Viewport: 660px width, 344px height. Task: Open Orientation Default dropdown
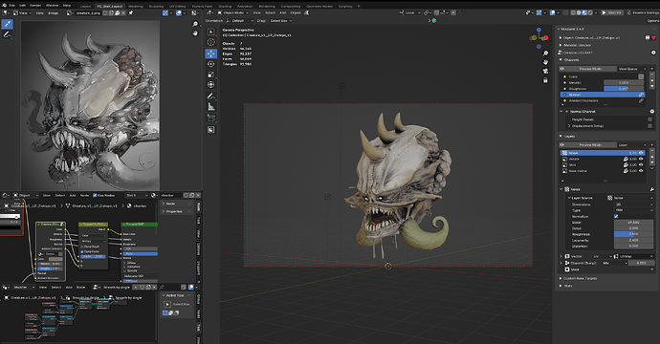[240, 21]
